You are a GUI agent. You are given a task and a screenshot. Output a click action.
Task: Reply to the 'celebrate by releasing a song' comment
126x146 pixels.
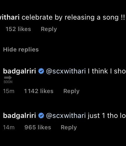[x=49, y=29]
